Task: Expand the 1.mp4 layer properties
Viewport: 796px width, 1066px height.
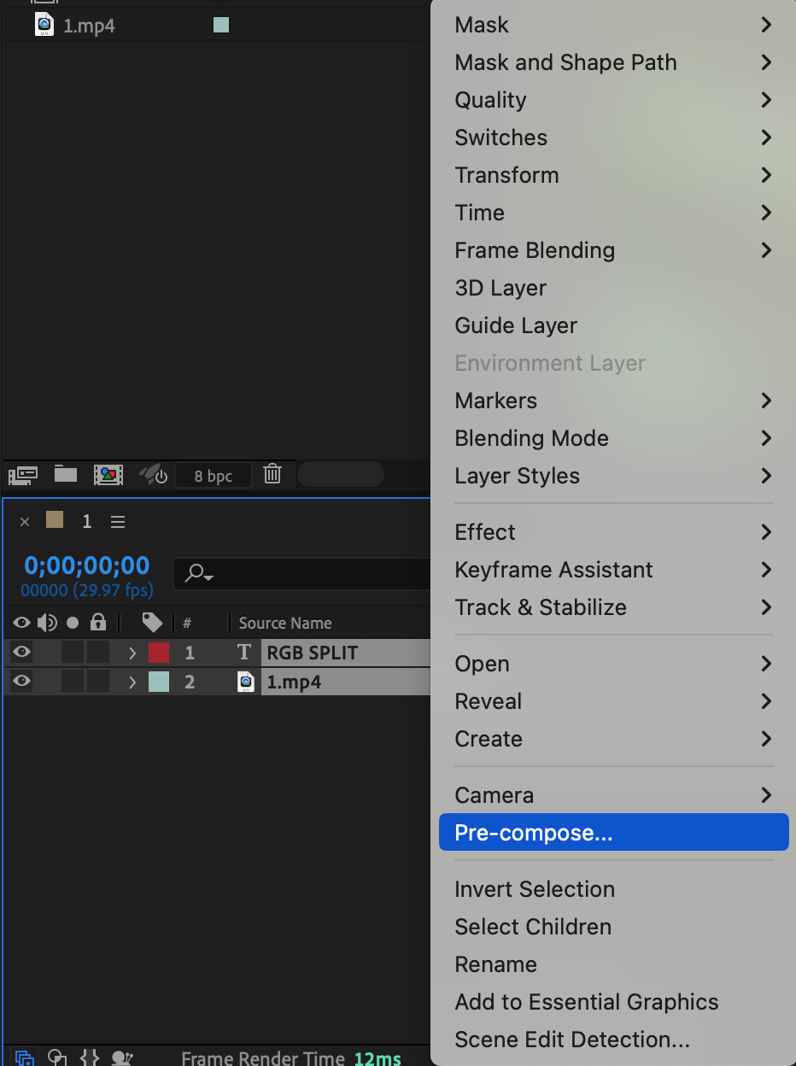Action: pyautogui.click(x=132, y=682)
